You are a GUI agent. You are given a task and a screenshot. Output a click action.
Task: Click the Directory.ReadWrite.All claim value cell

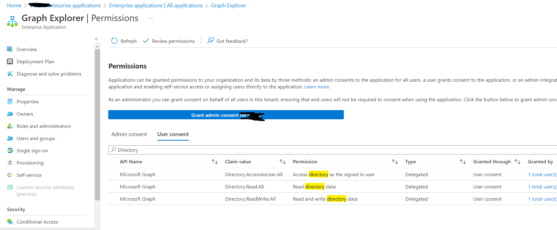tap(250, 199)
